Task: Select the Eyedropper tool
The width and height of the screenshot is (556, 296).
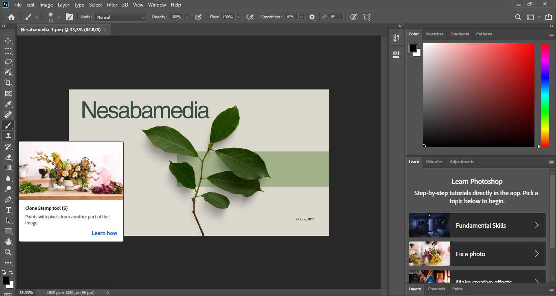Action: point(8,104)
